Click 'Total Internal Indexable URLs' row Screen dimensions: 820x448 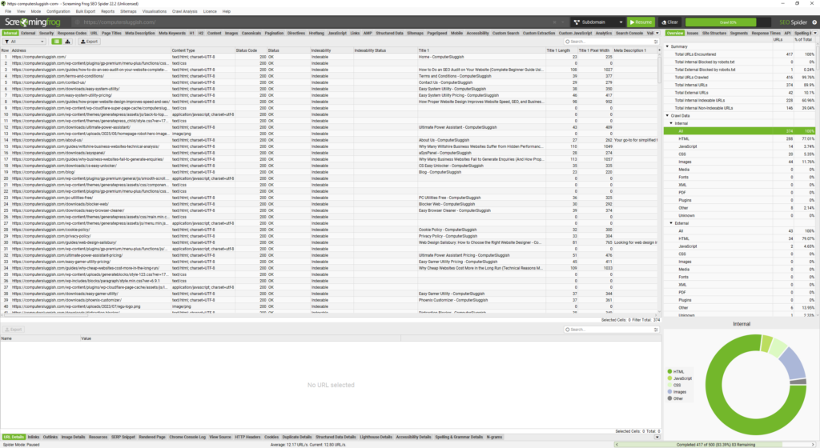[739, 100]
